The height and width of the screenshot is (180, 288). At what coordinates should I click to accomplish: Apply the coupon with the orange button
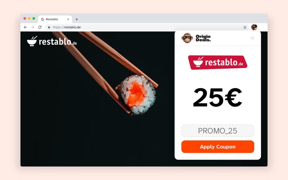tap(218, 147)
